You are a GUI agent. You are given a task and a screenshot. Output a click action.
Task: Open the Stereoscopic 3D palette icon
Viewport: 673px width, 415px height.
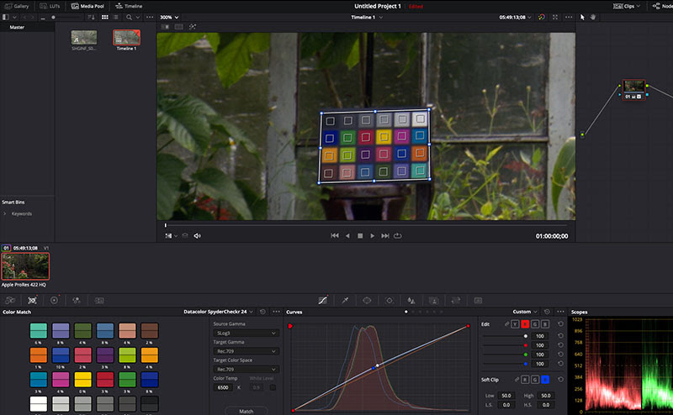pyautogui.click(x=478, y=301)
